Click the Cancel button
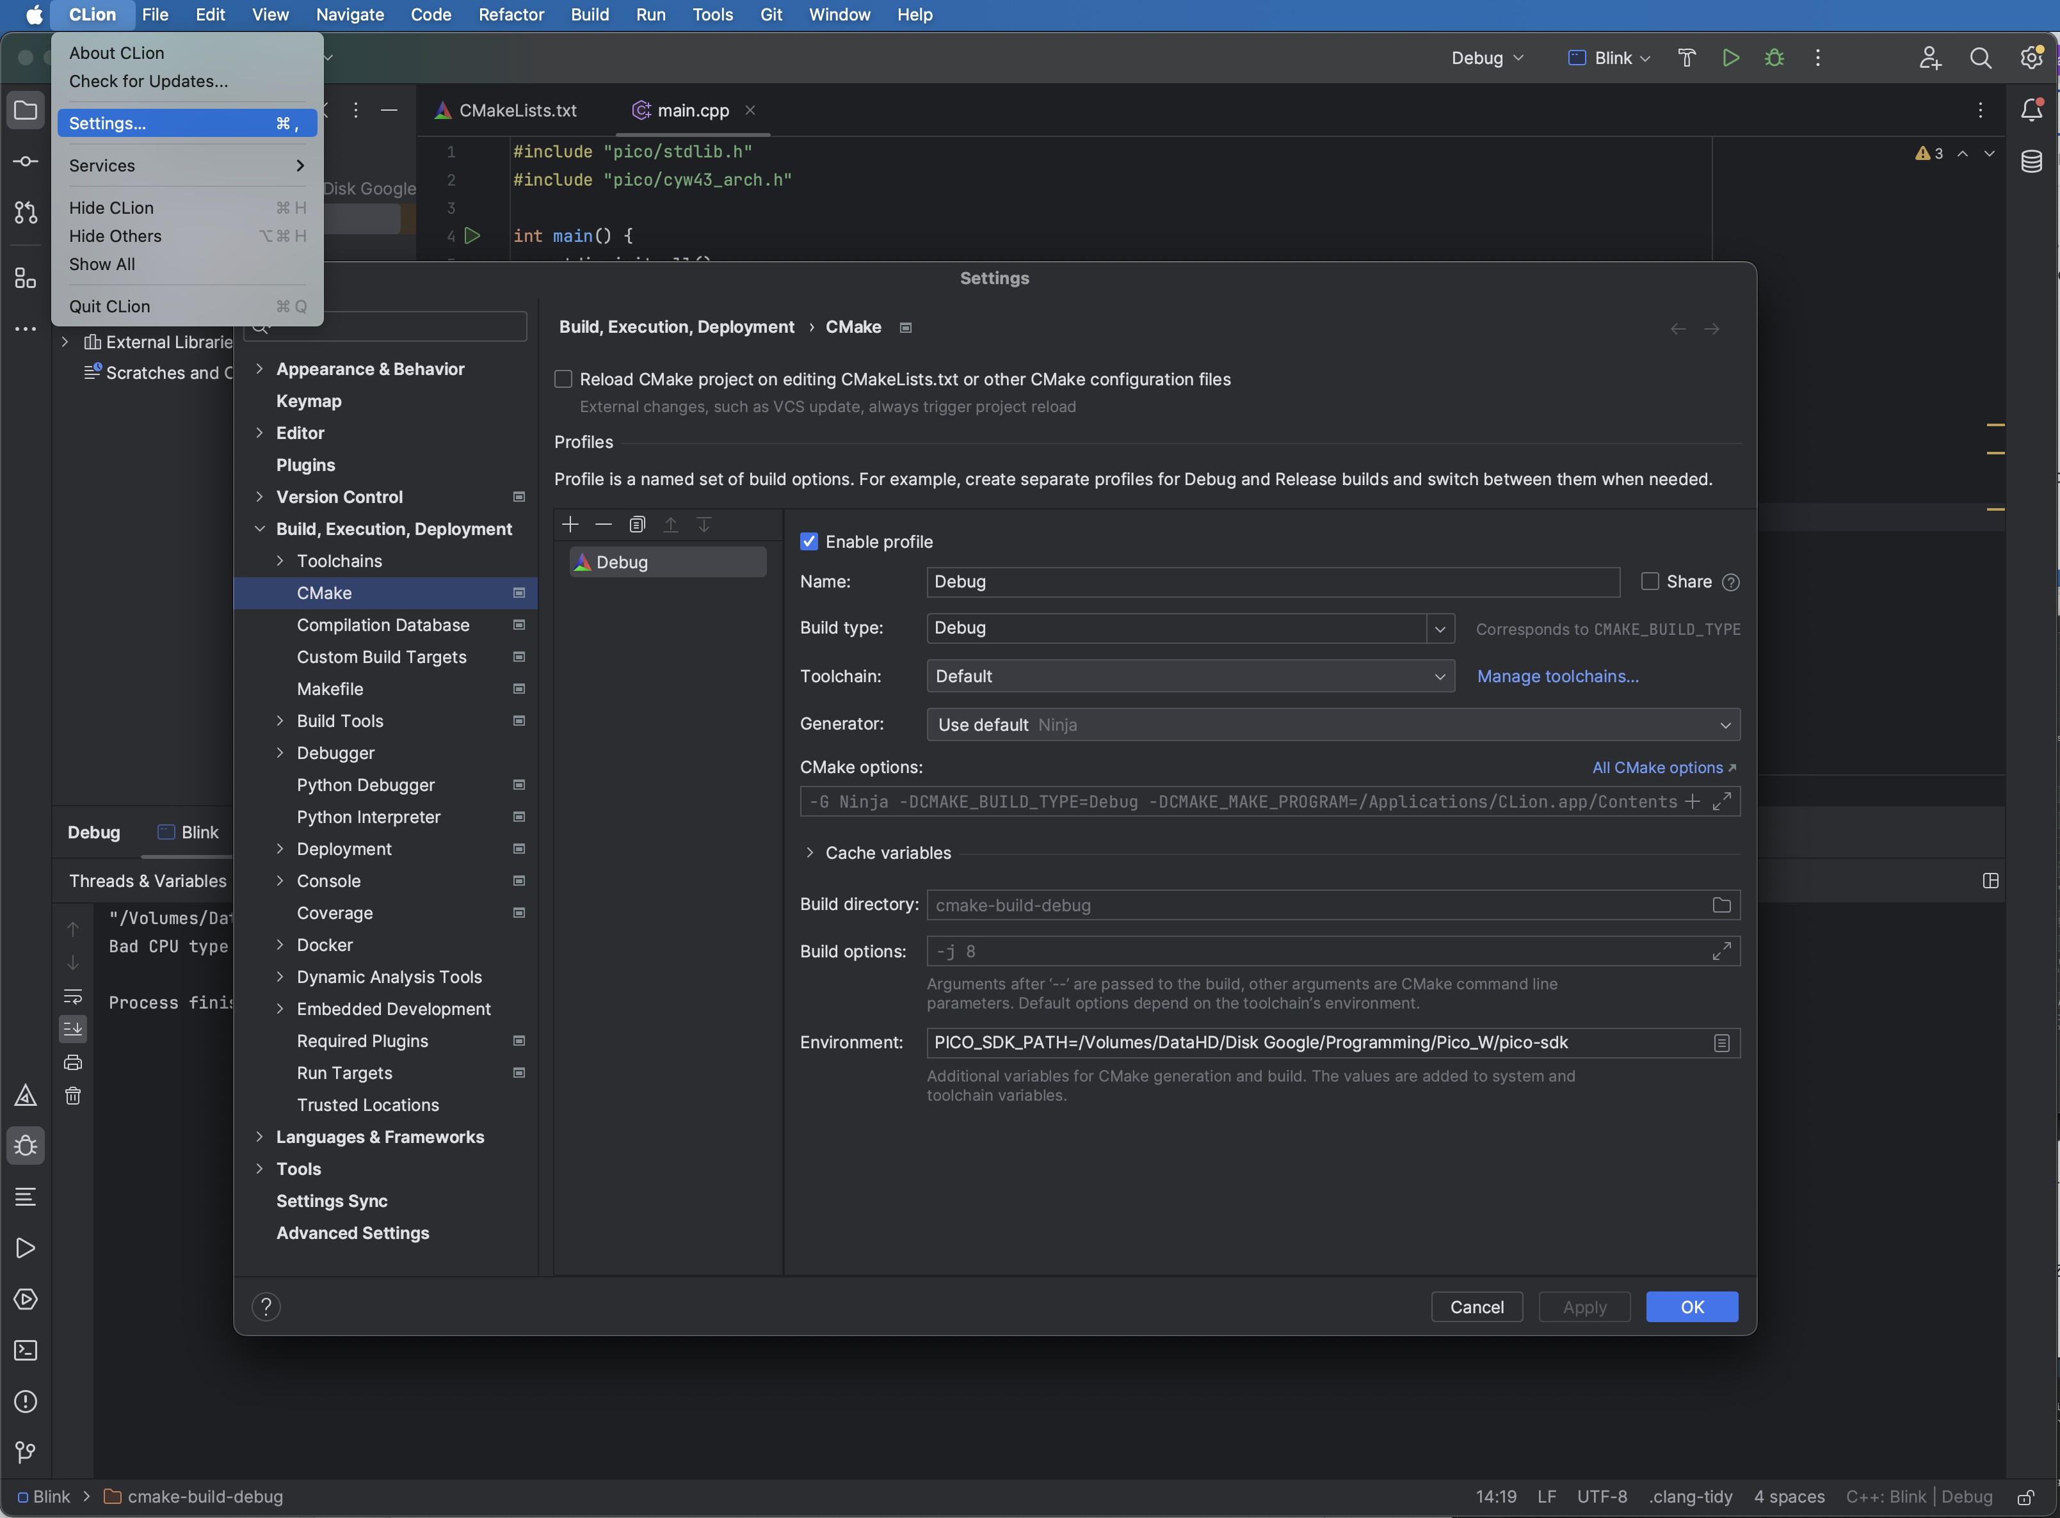 click(1476, 1307)
